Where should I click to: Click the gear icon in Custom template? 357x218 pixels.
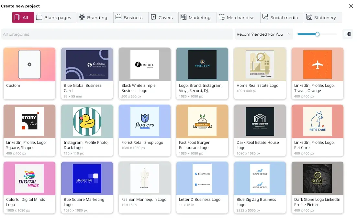(x=29, y=64)
